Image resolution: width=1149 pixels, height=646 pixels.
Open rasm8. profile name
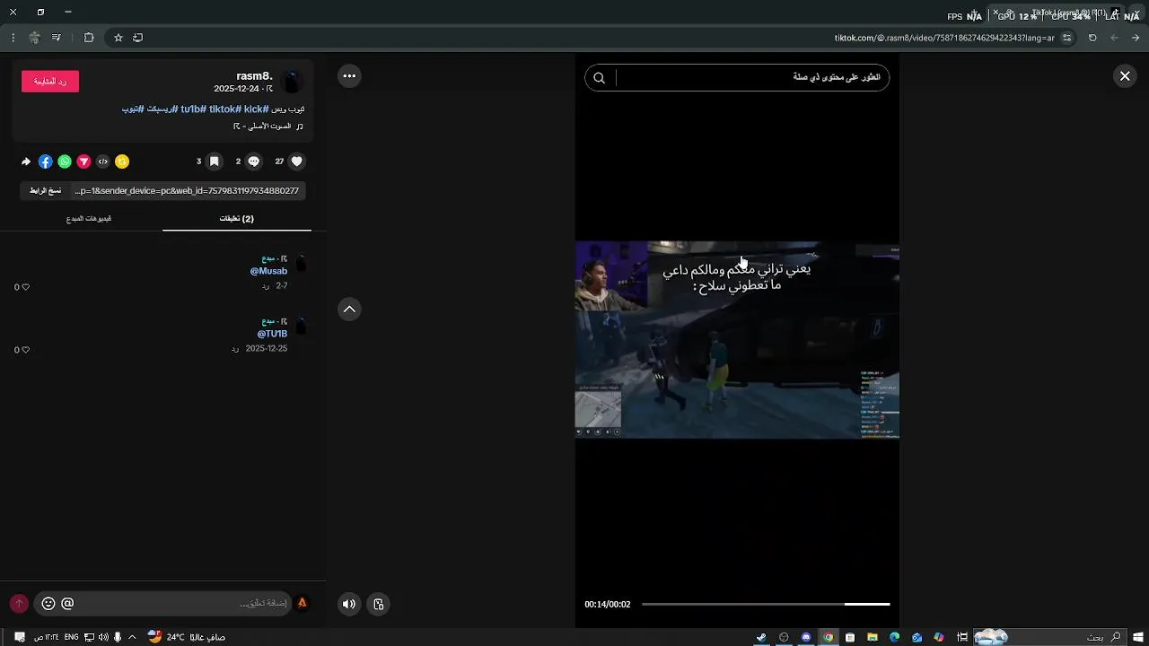point(255,76)
